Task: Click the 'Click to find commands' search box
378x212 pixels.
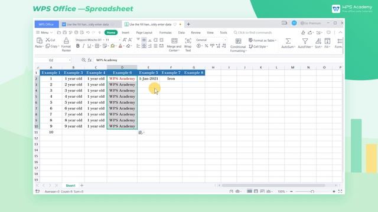Action: [253, 32]
